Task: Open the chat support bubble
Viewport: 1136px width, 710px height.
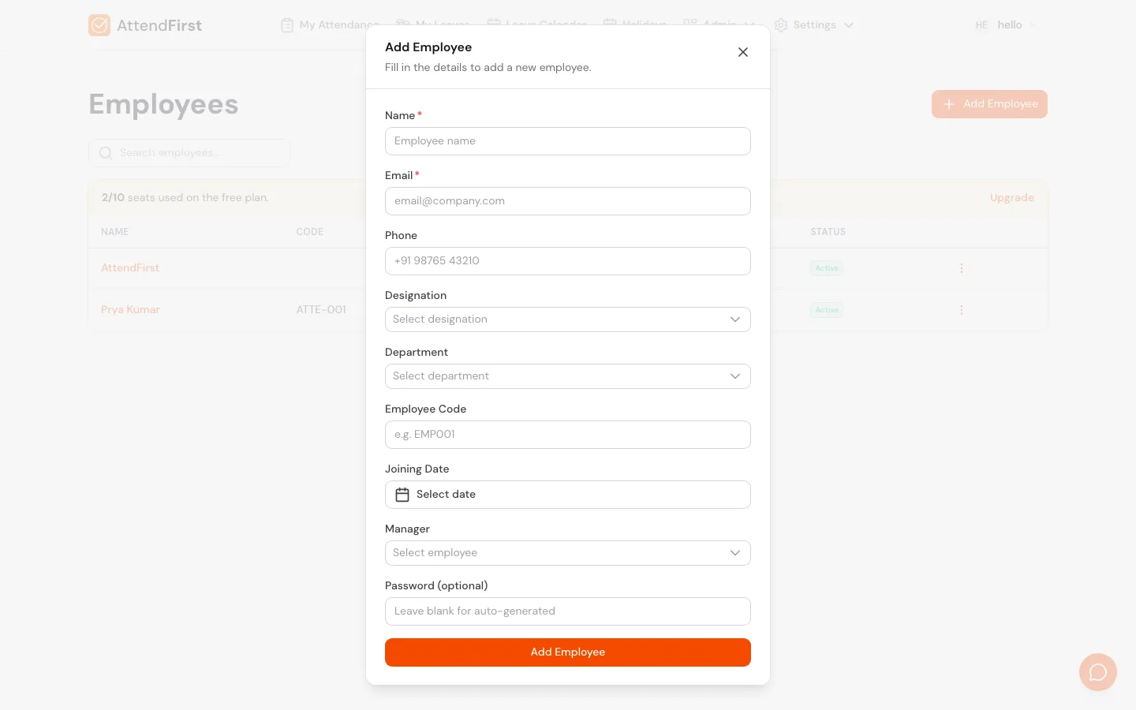Action: click(1097, 672)
